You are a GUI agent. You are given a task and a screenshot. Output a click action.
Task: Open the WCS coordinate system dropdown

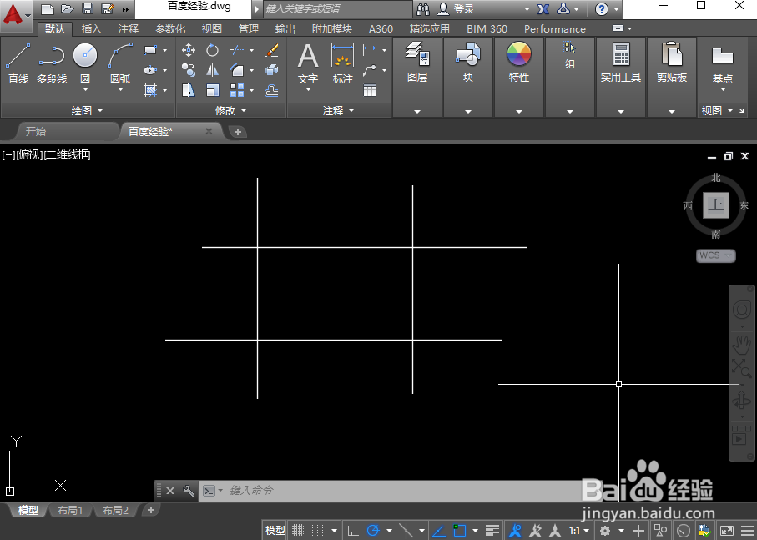click(x=716, y=255)
